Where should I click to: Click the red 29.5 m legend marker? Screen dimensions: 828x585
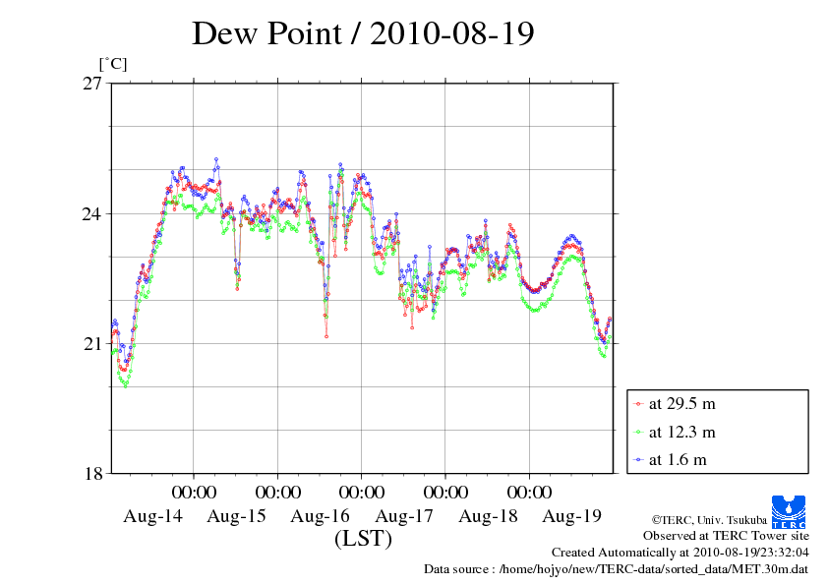(x=638, y=404)
